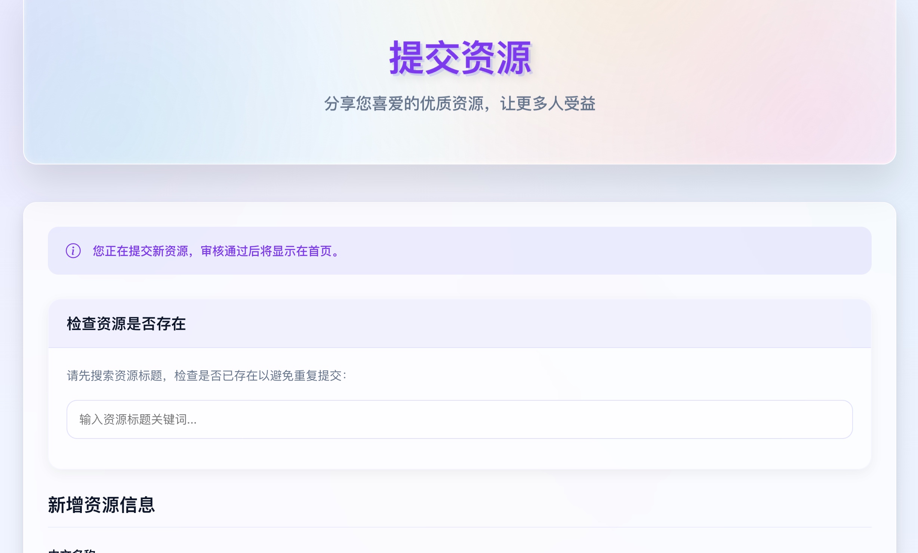918x553 pixels.
Task: Click the divider line under 新增资源信息
Action: point(459,527)
